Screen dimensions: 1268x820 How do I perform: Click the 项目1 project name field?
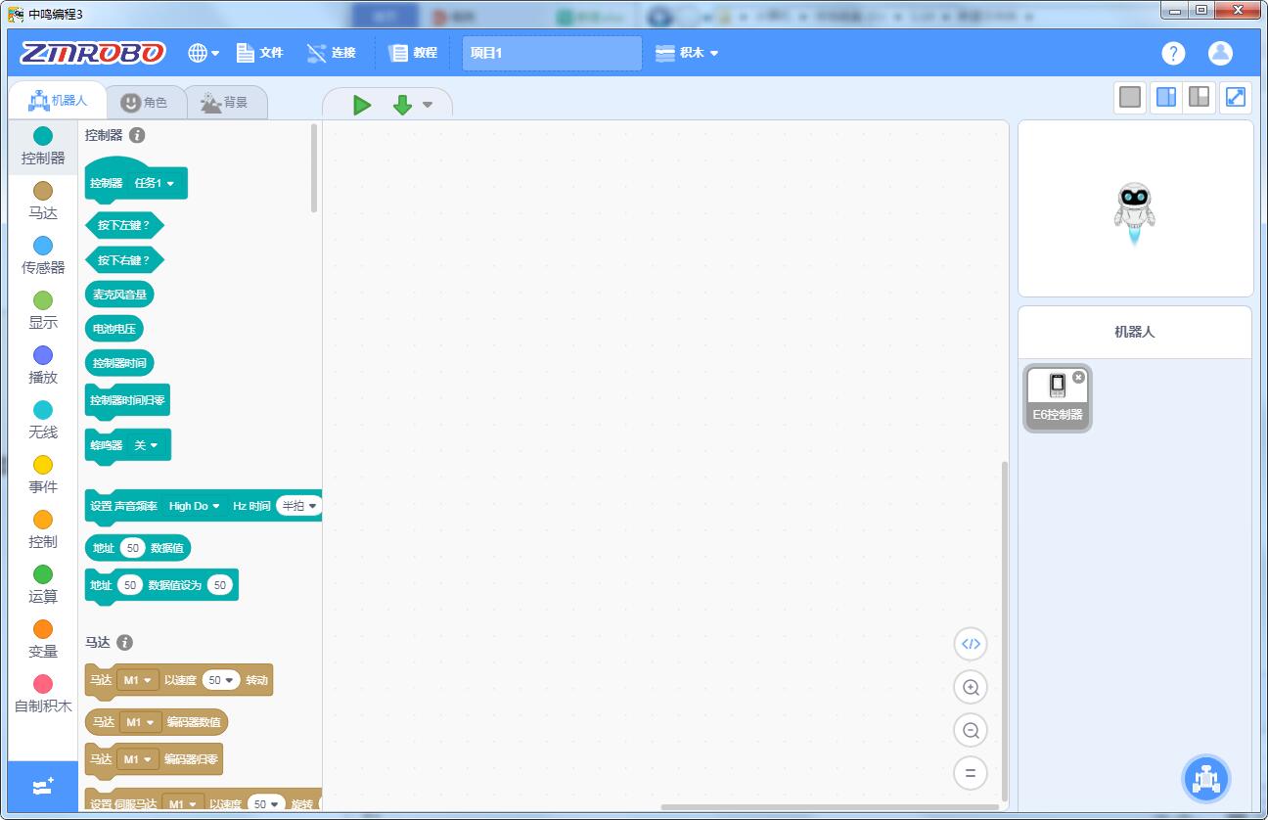pos(552,53)
